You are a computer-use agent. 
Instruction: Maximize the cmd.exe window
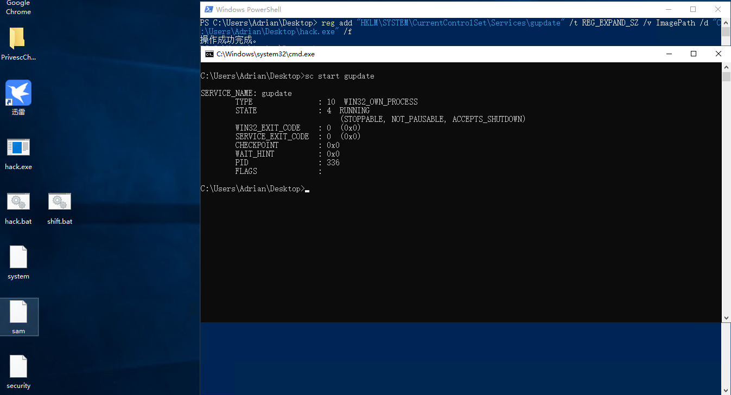pyautogui.click(x=693, y=54)
